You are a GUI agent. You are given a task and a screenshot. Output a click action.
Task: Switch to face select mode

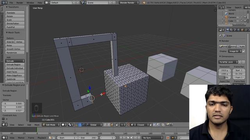coord(112,125)
